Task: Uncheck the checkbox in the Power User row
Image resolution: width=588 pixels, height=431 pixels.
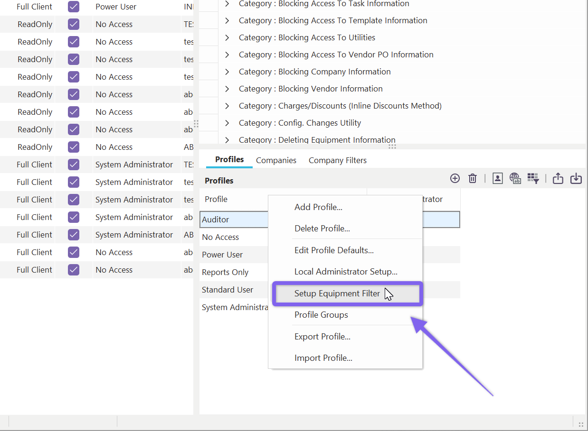Action: coord(74,7)
